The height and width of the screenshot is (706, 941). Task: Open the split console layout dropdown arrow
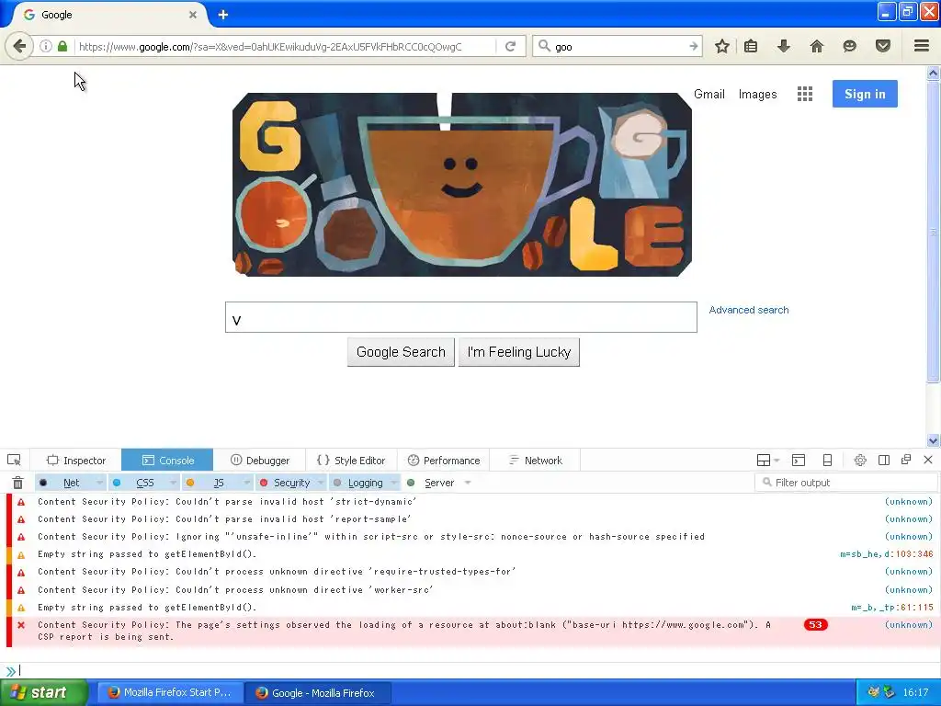click(x=777, y=461)
